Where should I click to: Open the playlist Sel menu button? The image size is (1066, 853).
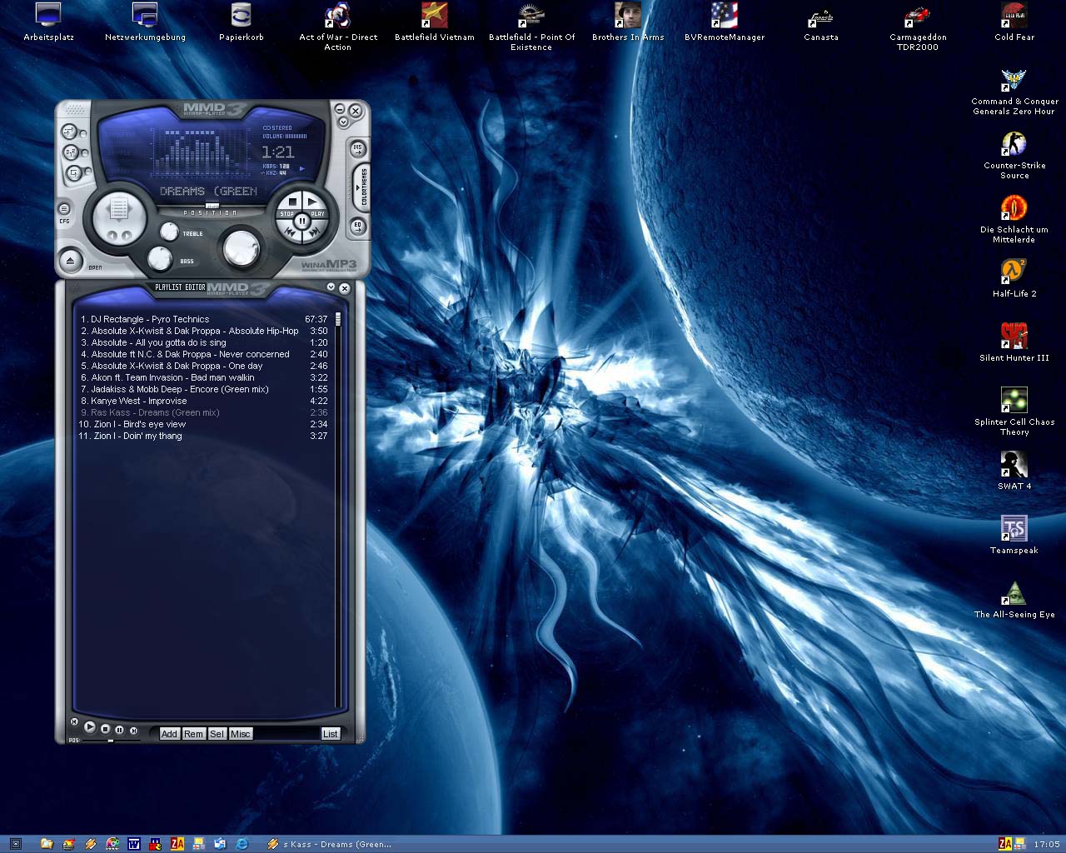point(217,734)
